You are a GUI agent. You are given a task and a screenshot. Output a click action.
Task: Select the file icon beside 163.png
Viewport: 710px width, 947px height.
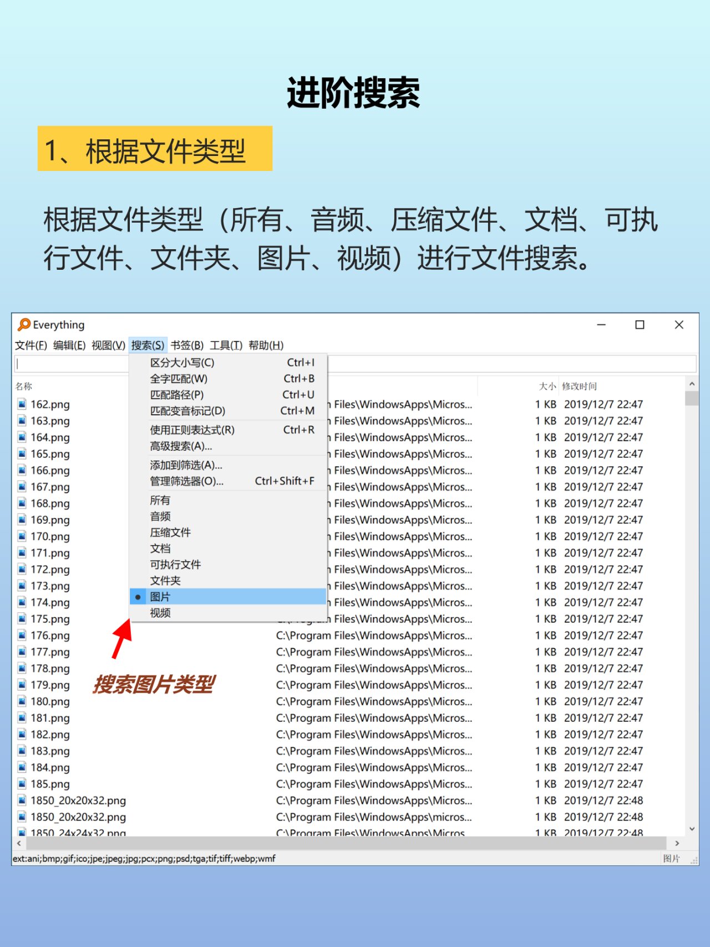click(x=22, y=421)
